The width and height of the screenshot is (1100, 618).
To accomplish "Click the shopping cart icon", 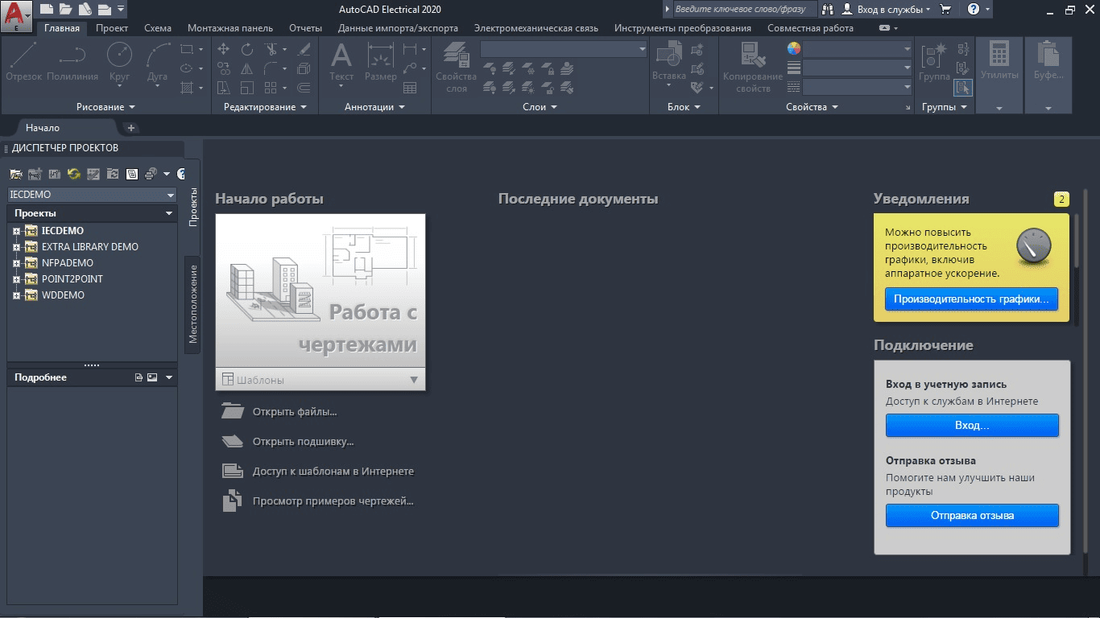I will click(x=945, y=10).
